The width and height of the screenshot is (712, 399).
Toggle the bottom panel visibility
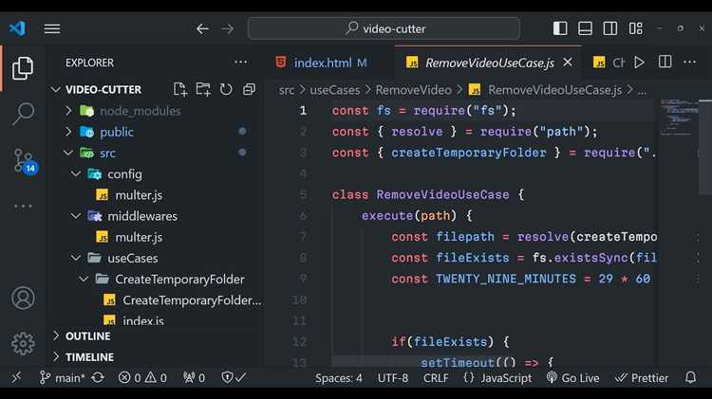(x=586, y=28)
